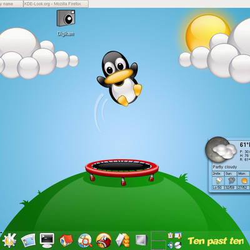Viewport: 250px width, 250px height.
Task: Open the organizer calendar tray icon
Action: [178, 236]
